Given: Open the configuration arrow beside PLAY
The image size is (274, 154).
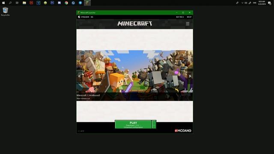Looking at the screenshot, I should point(154,124).
